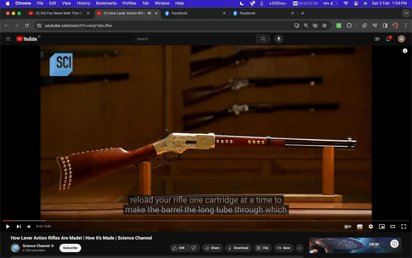Like the video with 20K likes

179,248
